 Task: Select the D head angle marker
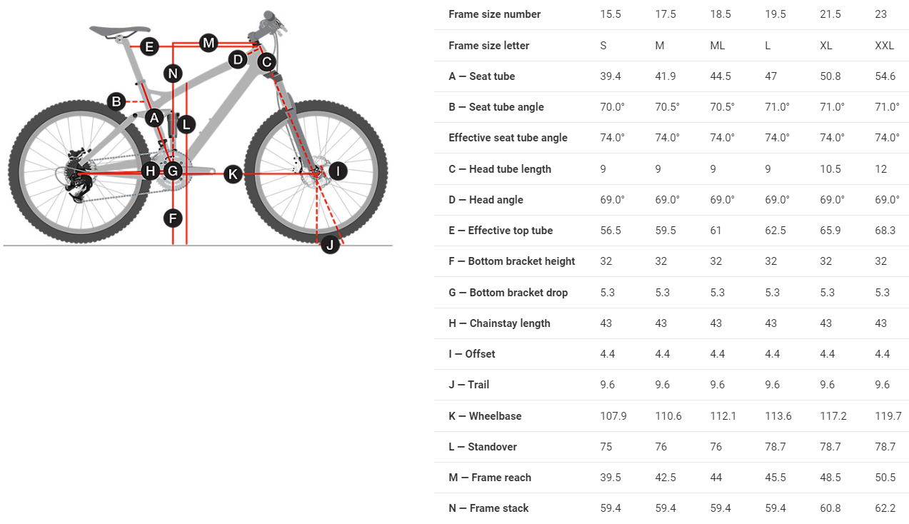238,59
